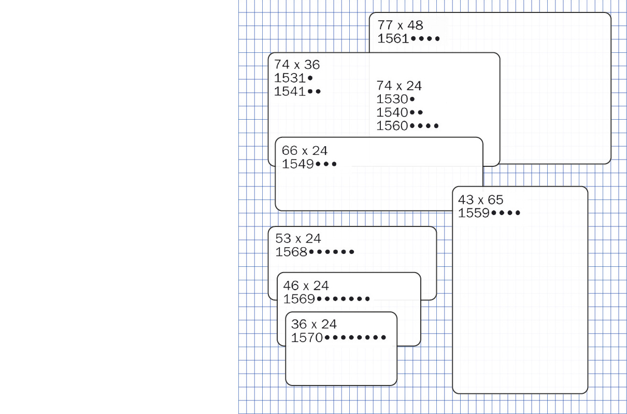Click the "36 x 24" size label
The image size is (627, 414).
coord(314,324)
